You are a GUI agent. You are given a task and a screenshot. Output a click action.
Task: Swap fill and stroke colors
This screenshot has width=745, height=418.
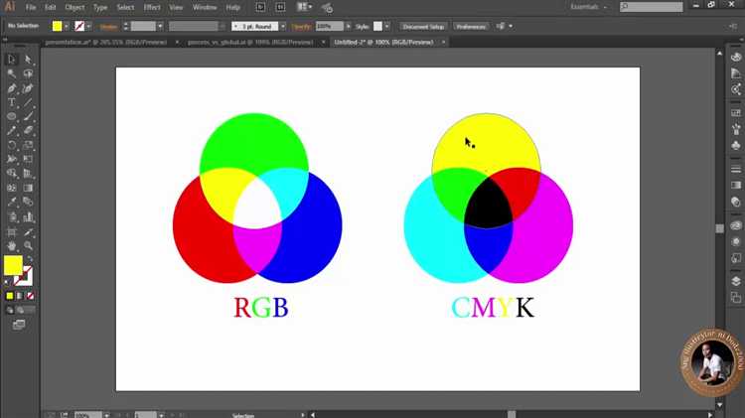click(30, 259)
